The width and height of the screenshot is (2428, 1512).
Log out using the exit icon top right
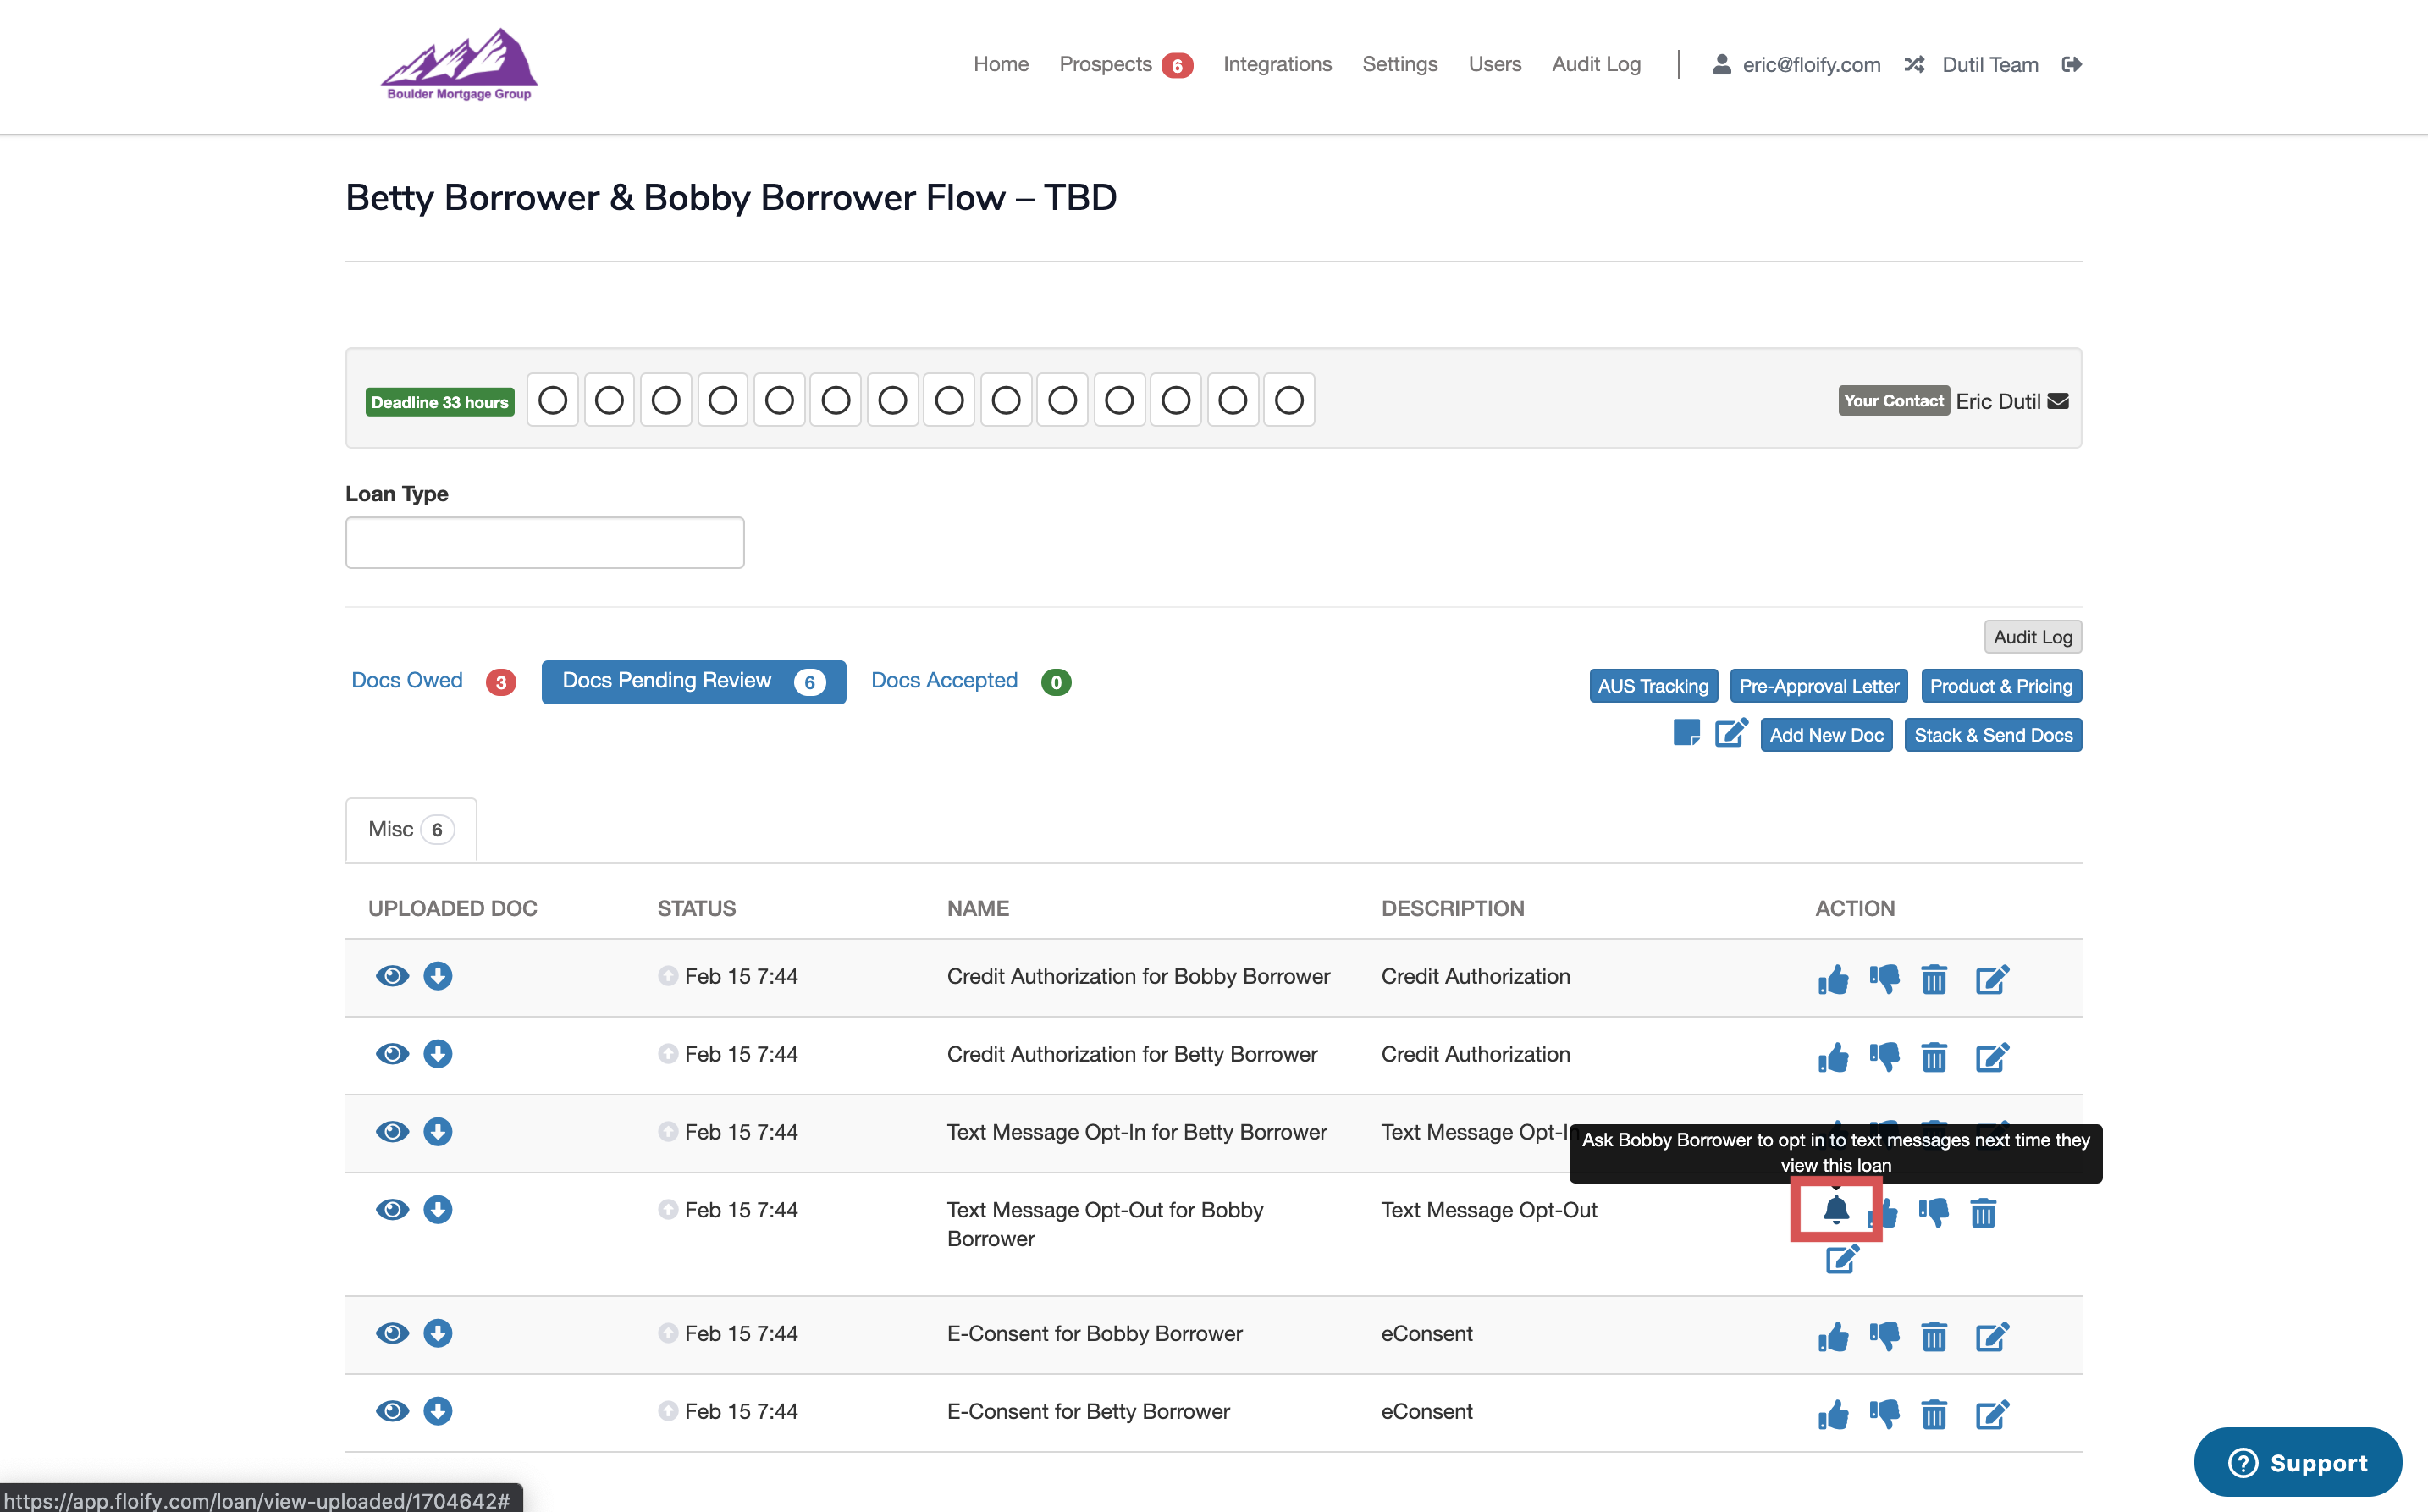[x=2071, y=64]
